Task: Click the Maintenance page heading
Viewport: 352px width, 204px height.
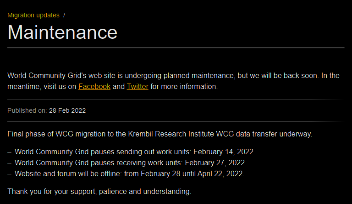Action: [62, 32]
